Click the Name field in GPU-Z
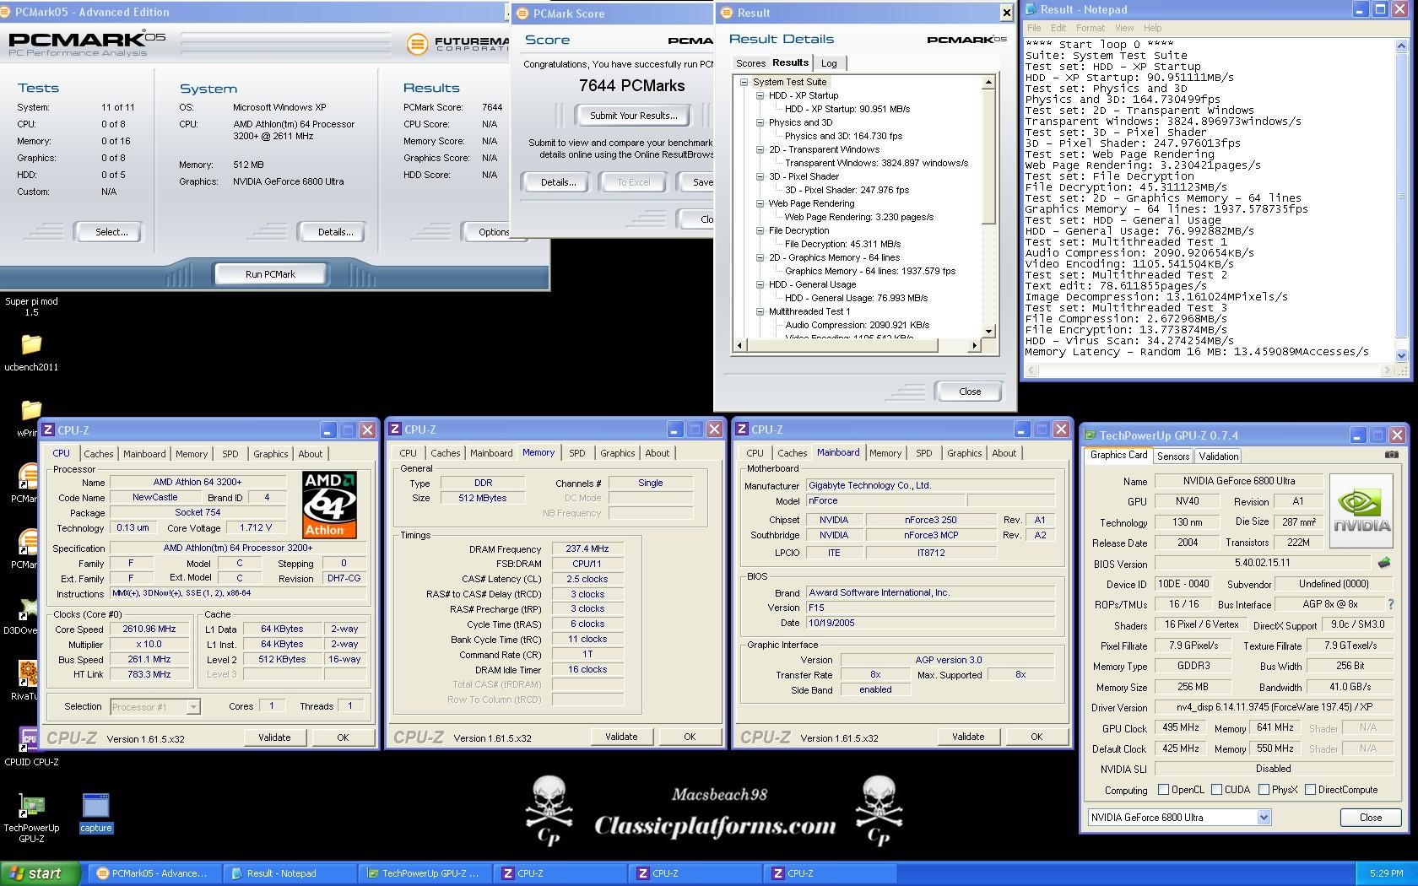 [x=1238, y=481]
